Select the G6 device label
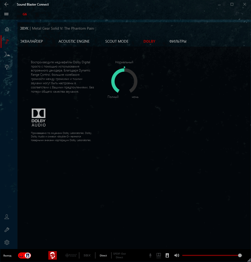 tap(25, 14)
